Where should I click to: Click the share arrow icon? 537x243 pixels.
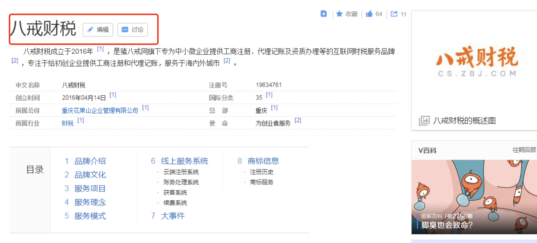(x=394, y=14)
